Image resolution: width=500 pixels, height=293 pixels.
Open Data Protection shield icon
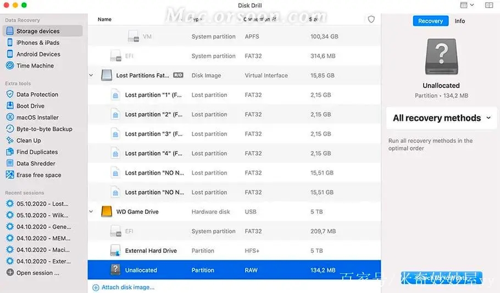click(10, 94)
